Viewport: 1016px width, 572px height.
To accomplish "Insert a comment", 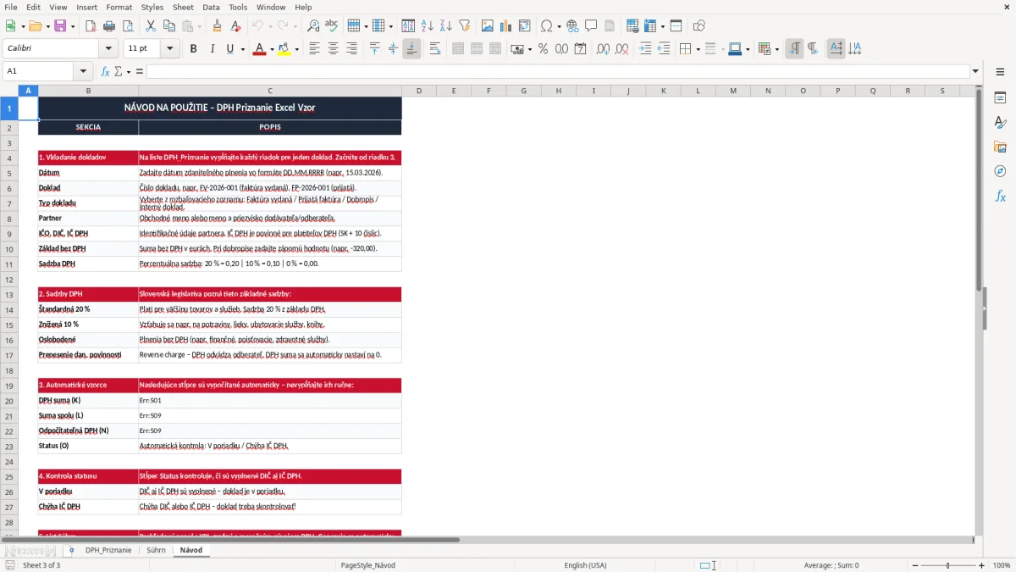I will tap(592, 26).
